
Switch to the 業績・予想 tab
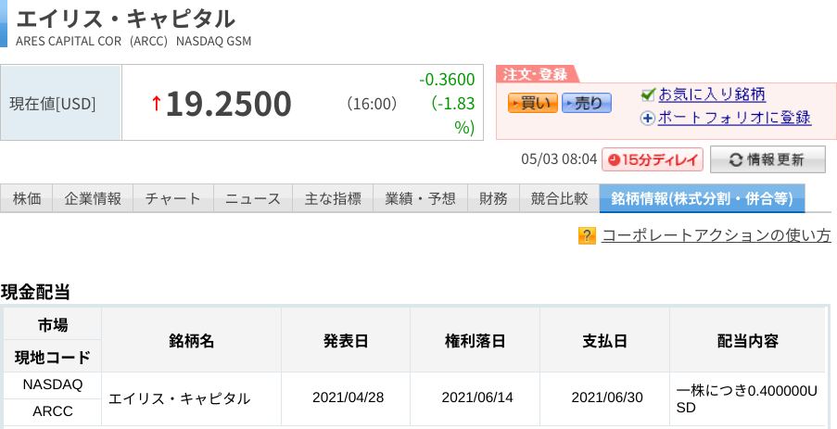pos(421,198)
